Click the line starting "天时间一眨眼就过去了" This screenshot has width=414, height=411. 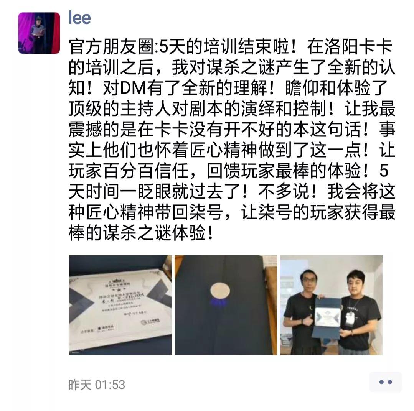point(232,191)
